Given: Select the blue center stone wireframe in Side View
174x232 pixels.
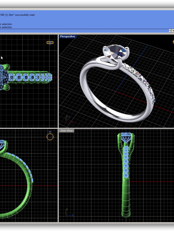Looking at the screenshot, I should [126, 137].
